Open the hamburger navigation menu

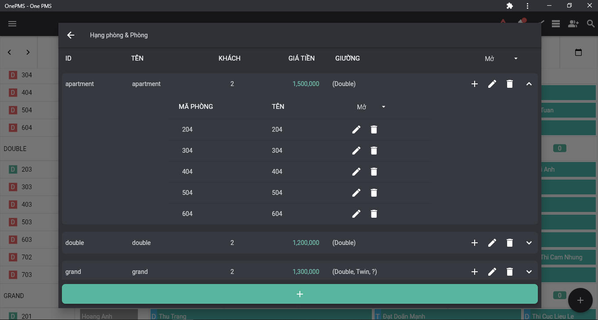(x=12, y=24)
